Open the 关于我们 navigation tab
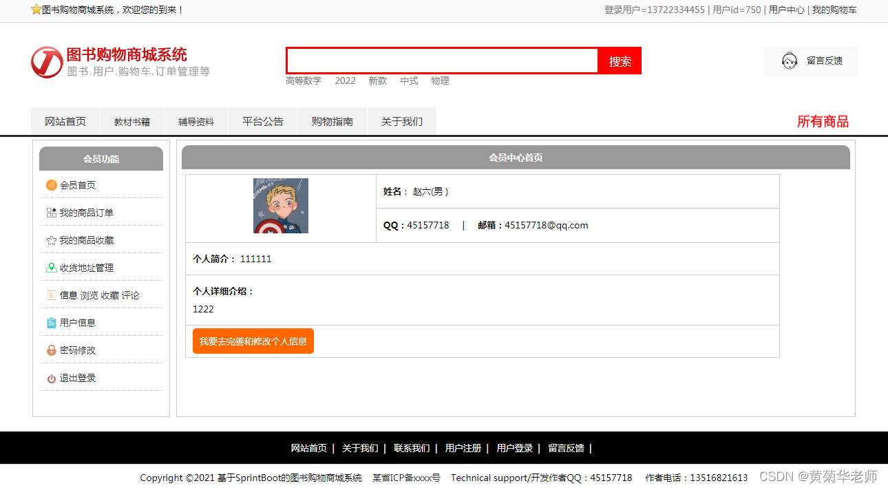This screenshot has width=888, height=490. (x=402, y=121)
